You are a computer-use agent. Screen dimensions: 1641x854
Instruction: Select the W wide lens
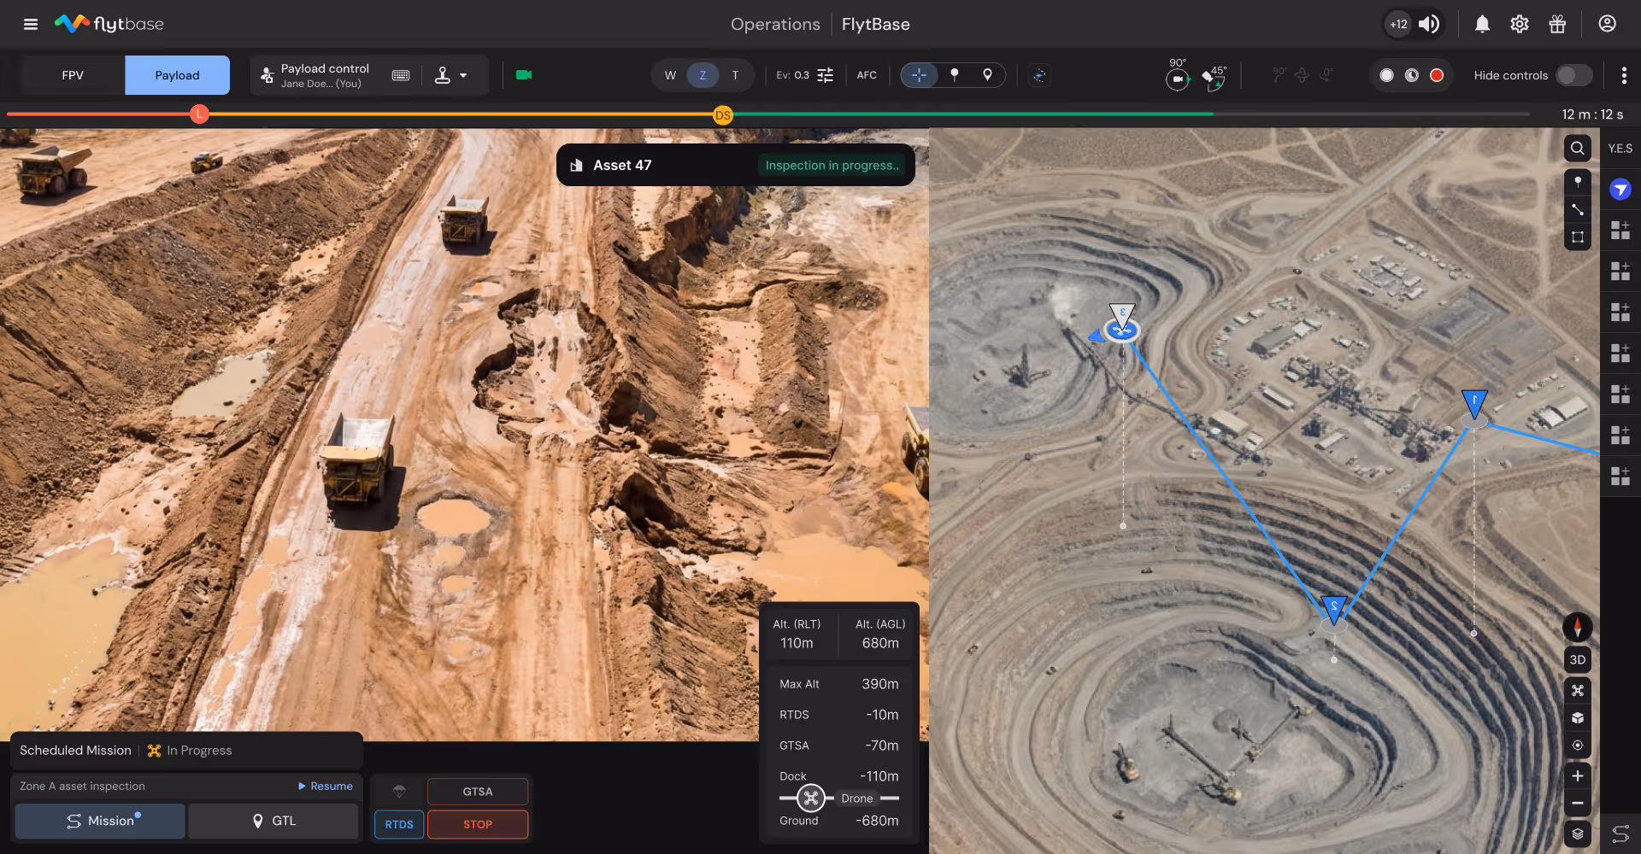point(670,75)
